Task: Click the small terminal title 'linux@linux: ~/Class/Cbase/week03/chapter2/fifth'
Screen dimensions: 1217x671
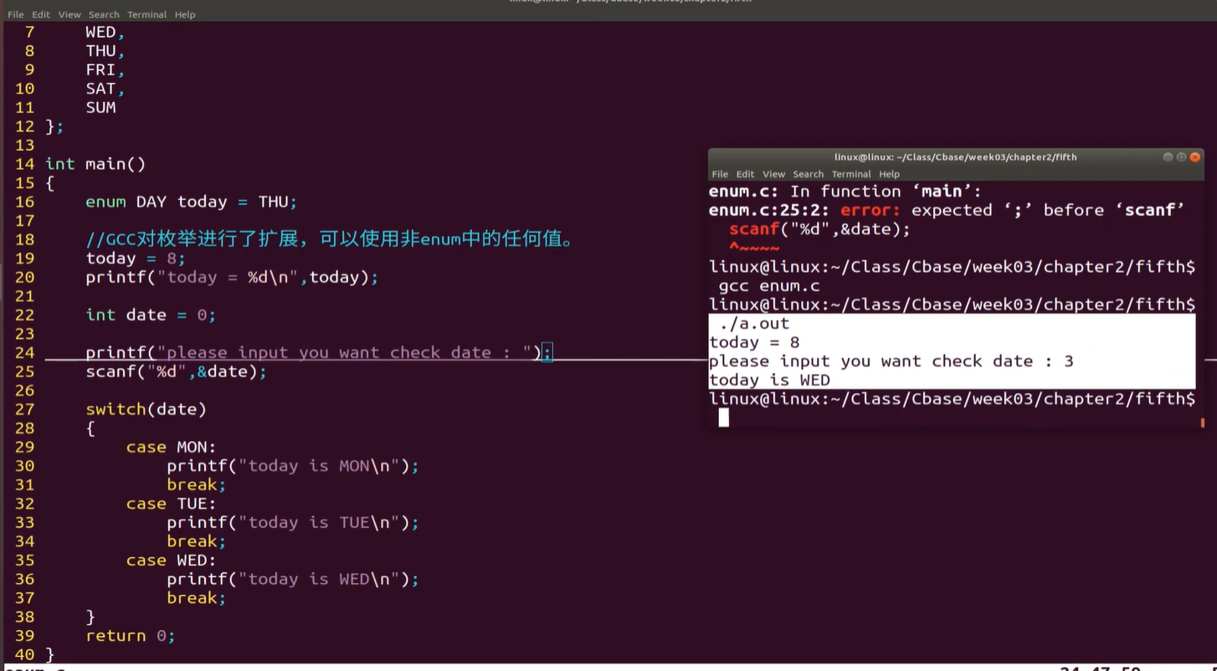Action: point(955,157)
